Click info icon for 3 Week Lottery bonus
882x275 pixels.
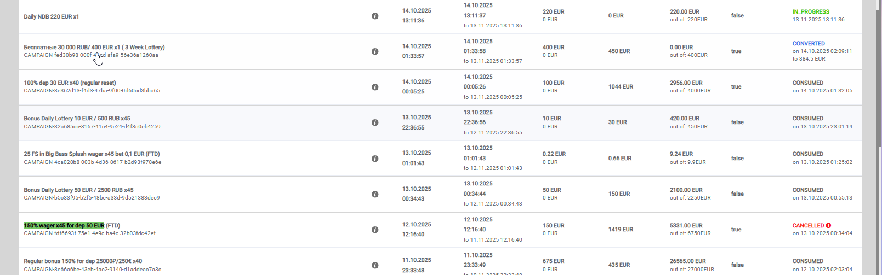point(375,51)
